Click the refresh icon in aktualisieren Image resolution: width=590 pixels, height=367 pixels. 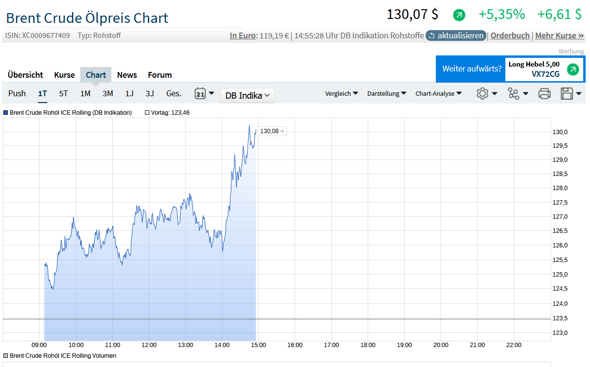pos(431,36)
